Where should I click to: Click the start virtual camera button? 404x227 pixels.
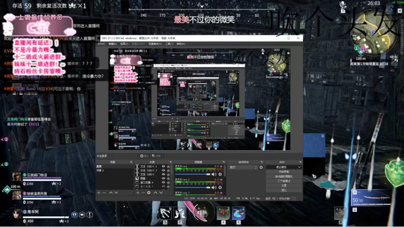pyautogui.click(x=284, y=176)
